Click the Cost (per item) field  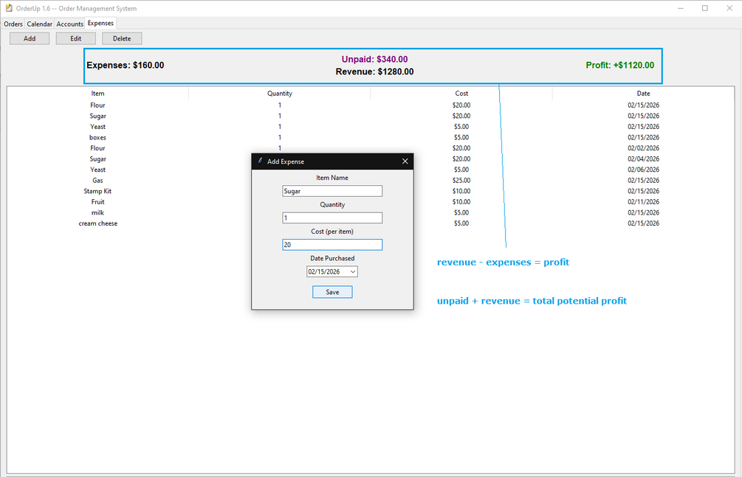(x=332, y=245)
